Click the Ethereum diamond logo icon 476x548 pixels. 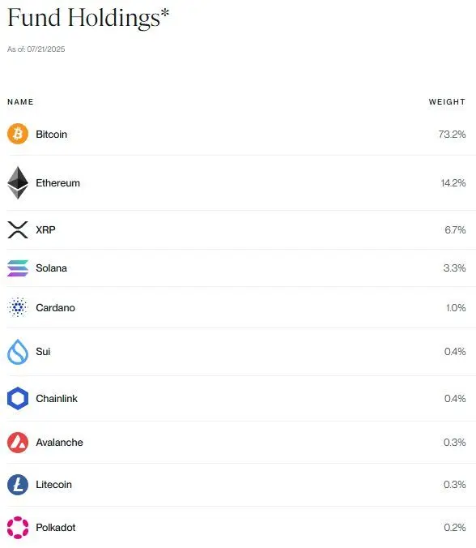pos(18,182)
